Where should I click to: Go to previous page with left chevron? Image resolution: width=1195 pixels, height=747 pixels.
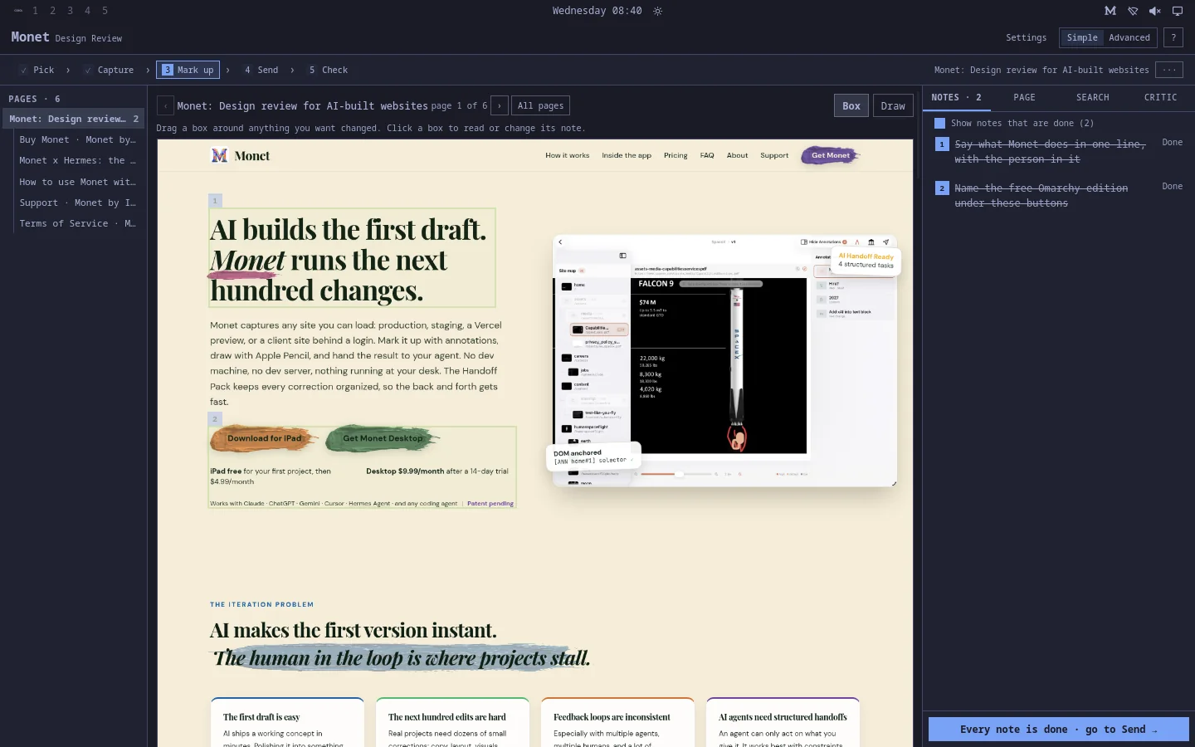(165, 105)
